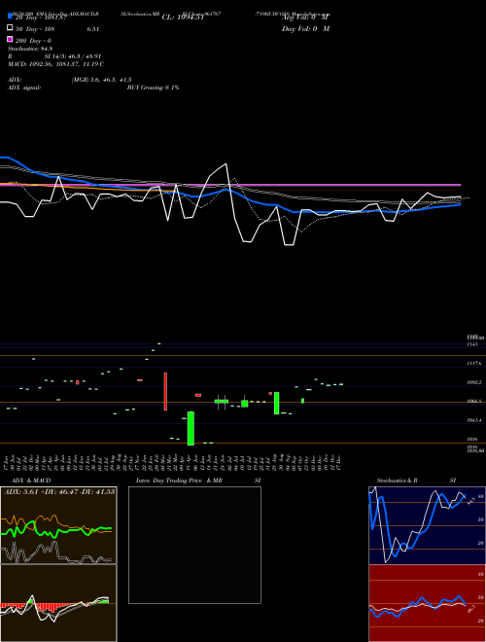Click the '(MGR) 5.6, 46.5, 41.5' values
Viewport: 486px width, 642px height.
(x=101, y=80)
